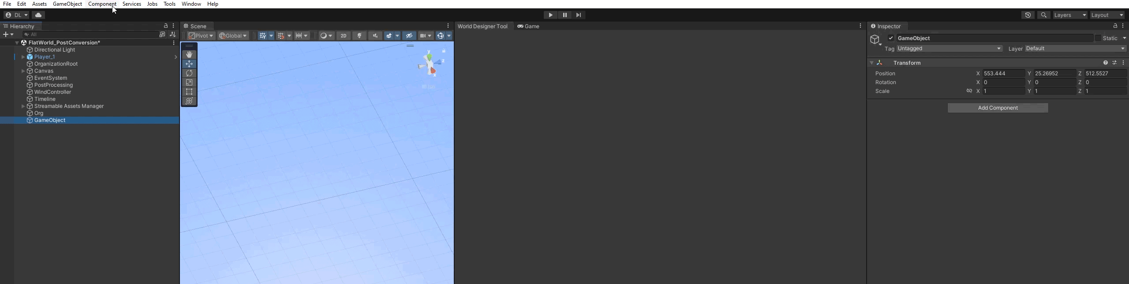Viewport: 1129px width, 284px height.
Task: Select the Rect tool
Action: (x=189, y=92)
